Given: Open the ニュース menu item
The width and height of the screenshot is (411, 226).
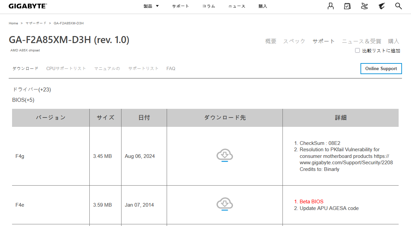Looking at the screenshot, I should [237, 6].
